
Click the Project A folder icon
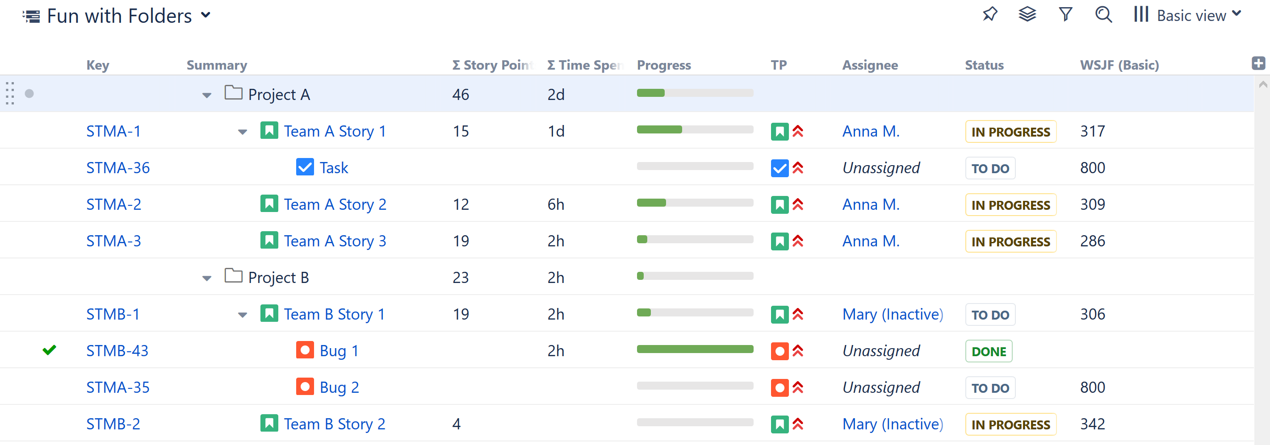pyautogui.click(x=233, y=93)
